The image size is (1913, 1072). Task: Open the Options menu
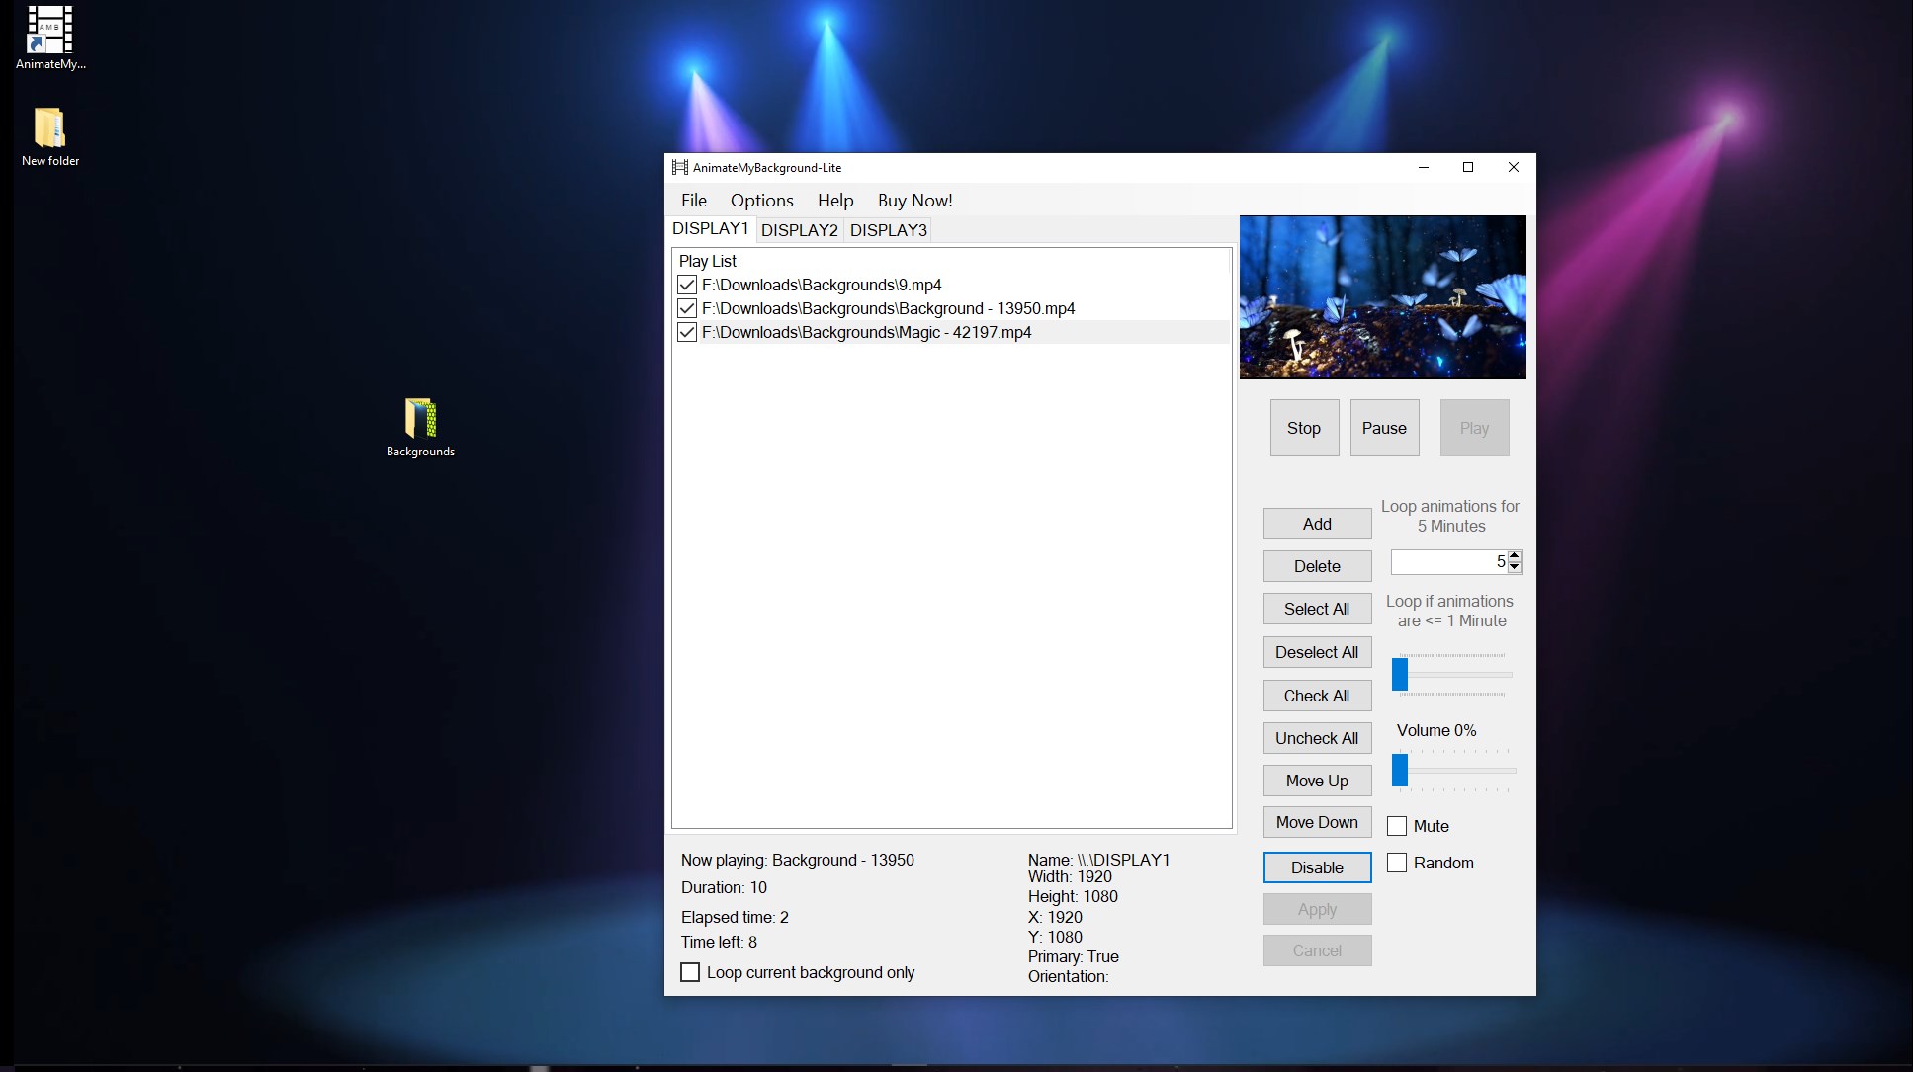761,201
